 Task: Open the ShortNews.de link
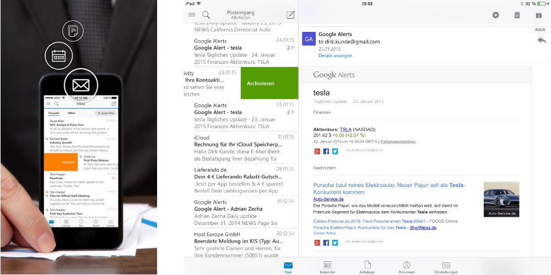point(423,227)
